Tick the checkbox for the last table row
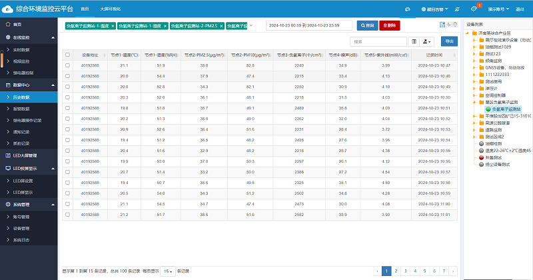Image resolution: width=533 pixels, height=280 pixels. tap(67, 215)
